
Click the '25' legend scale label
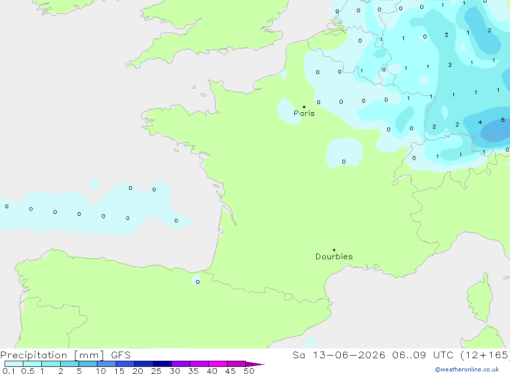(156, 371)
